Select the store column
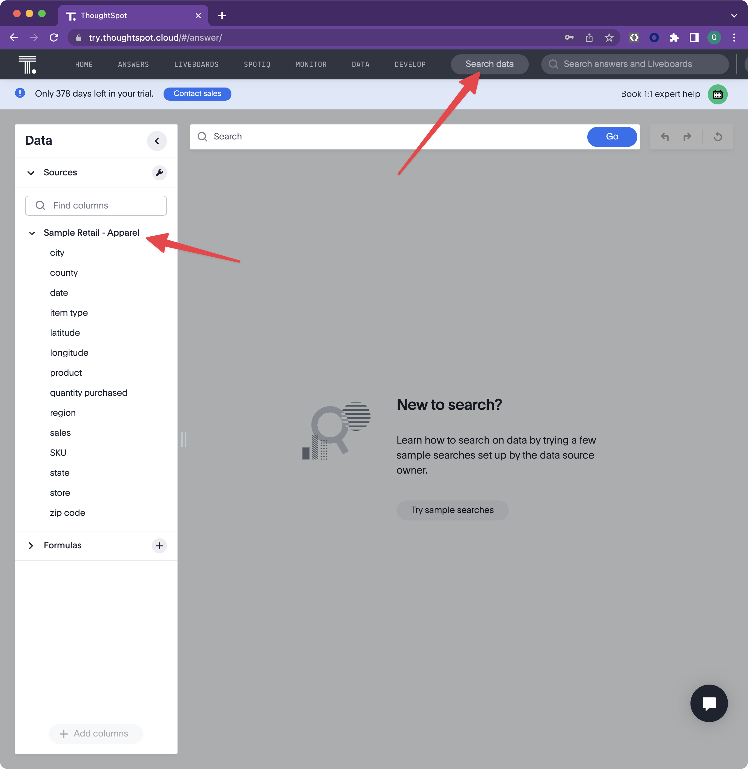Image resolution: width=748 pixels, height=769 pixels. 60,493
